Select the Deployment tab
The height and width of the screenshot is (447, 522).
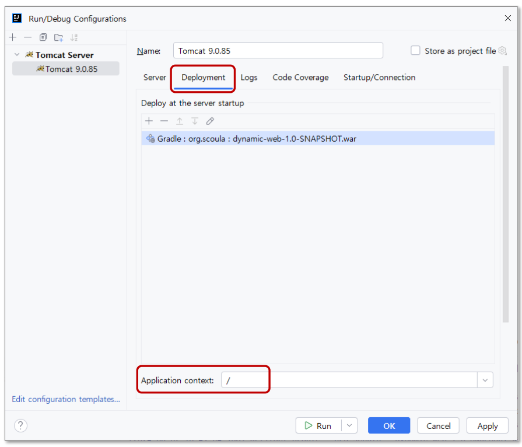pos(203,78)
